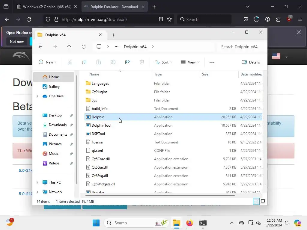Viewport: 307px width, 230px height.
Task: Select the qt.conf file
Action: [x=173, y=151]
